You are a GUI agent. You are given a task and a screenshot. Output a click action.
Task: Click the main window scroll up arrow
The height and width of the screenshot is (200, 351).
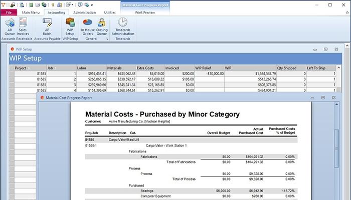click(347, 45)
